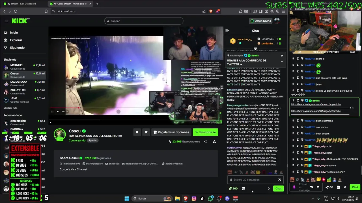
Task: Click the Suscribirse button
Action: tap(205, 132)
